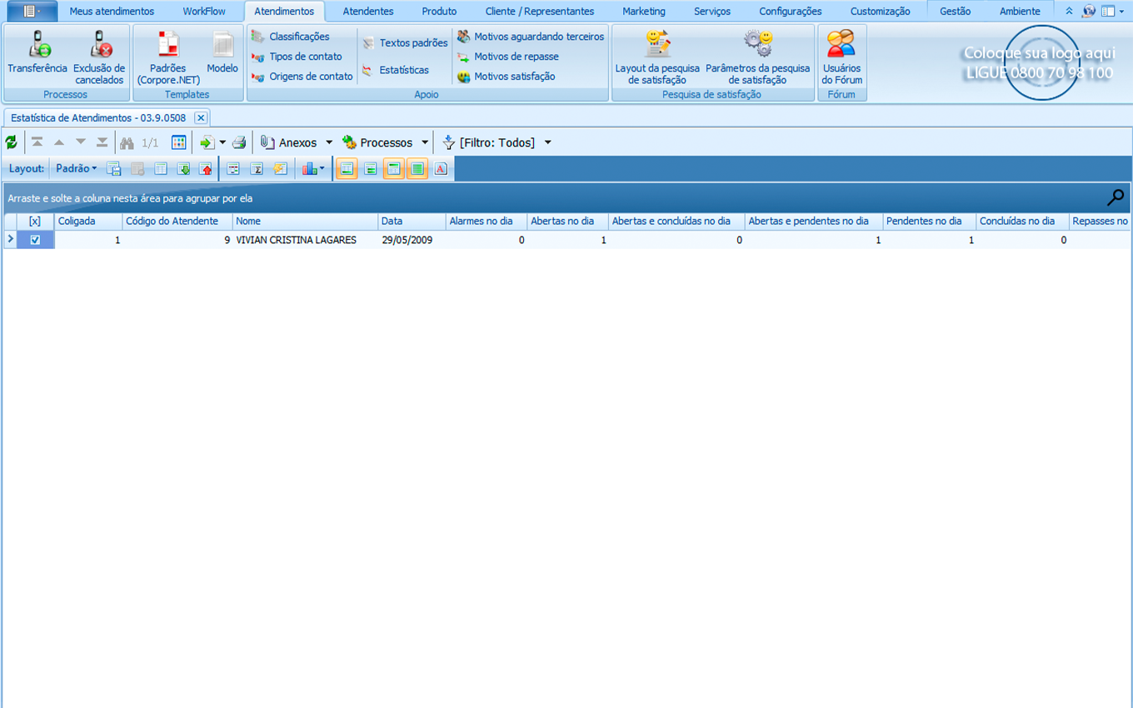Sort by the Nome column header
This screenshot has width=1133, height=708.
pos(304,222)
